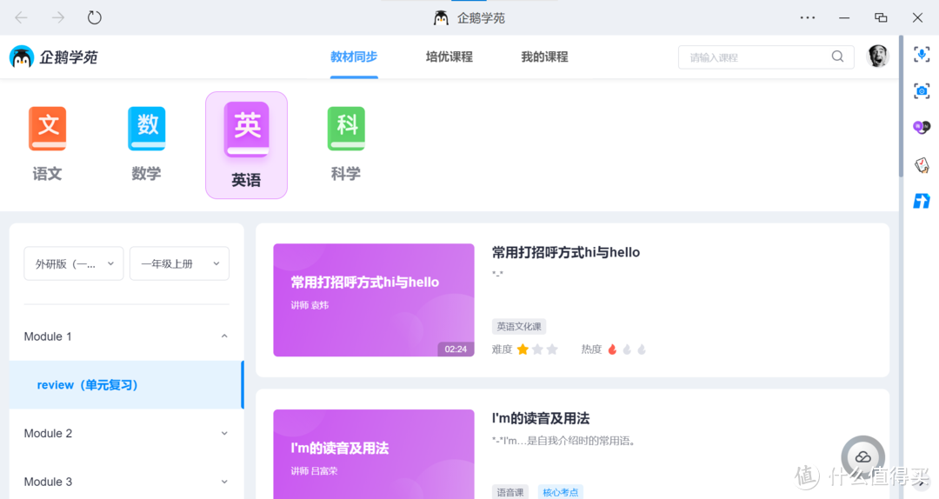
Task: Reload the page with refresh icon
Action: [x=95, y=17]
